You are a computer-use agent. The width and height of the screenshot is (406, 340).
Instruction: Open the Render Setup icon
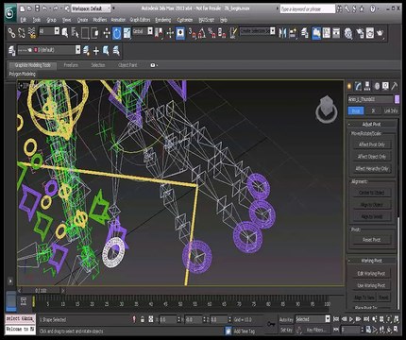tap(360, 33)
